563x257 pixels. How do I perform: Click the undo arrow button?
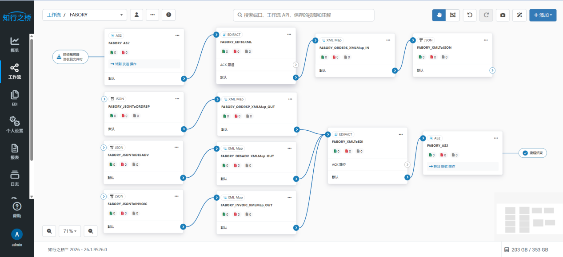(470, 15)
